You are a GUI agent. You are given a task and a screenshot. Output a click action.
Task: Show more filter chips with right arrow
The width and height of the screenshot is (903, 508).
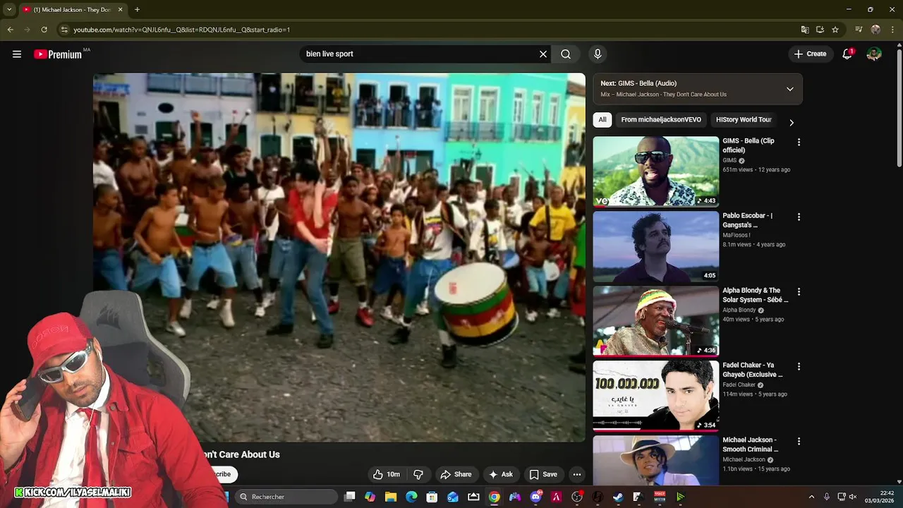791,123
